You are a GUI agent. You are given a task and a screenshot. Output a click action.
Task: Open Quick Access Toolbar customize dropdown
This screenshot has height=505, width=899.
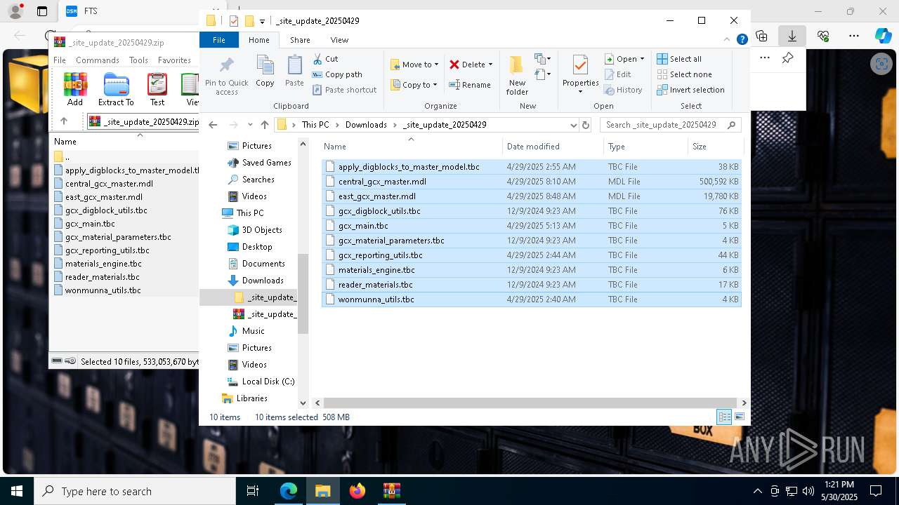[262, 21]
